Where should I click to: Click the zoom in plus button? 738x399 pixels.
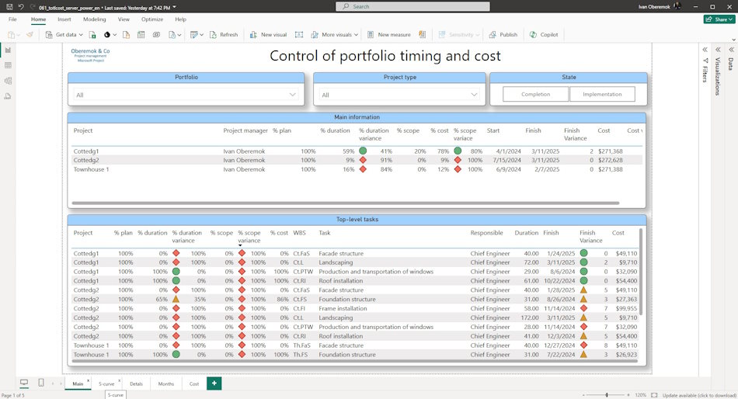tap(628, 395)
